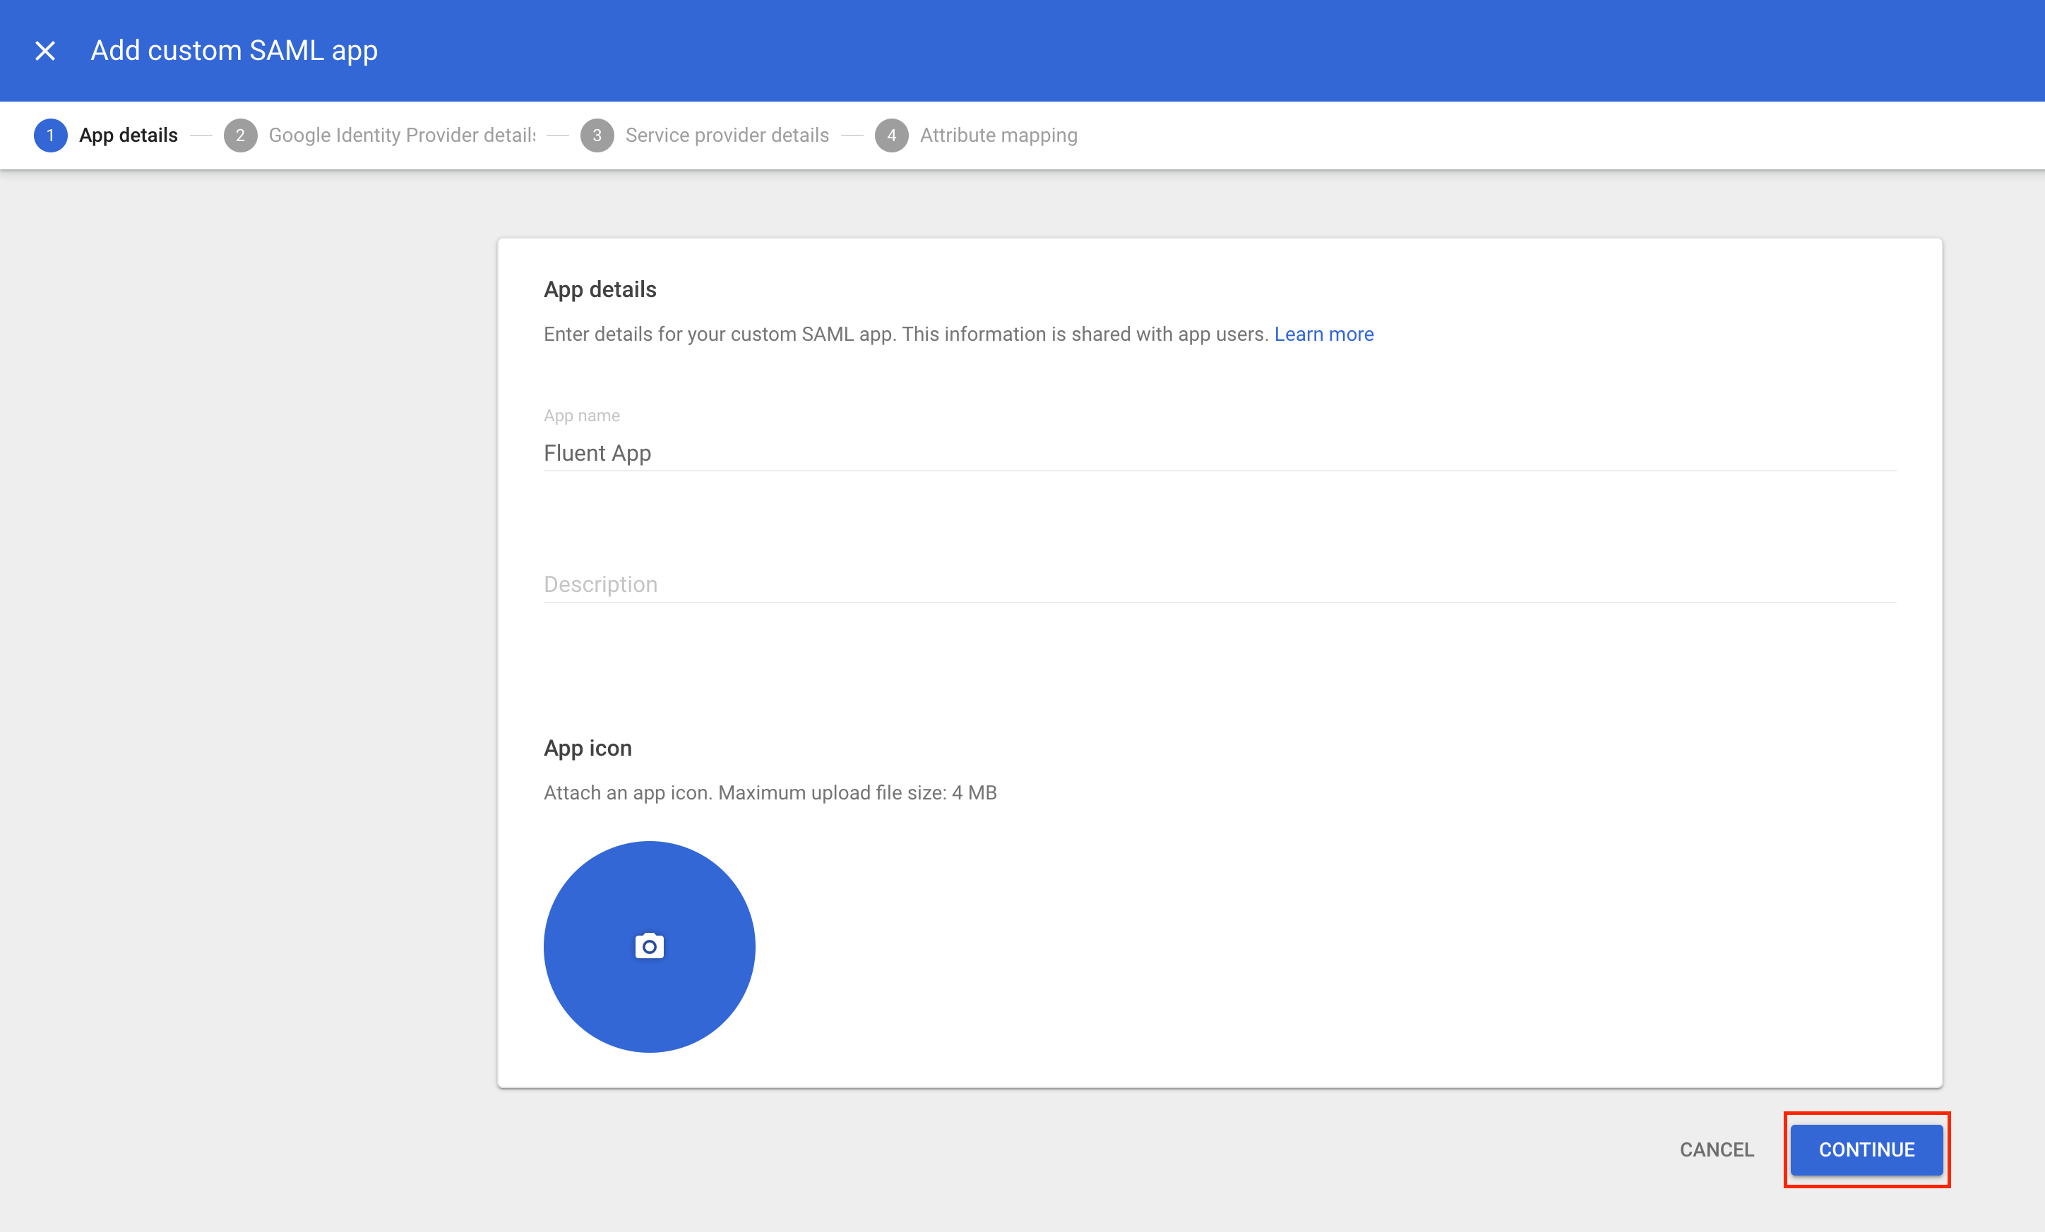Go to Google Identity Provider details step
The image size is (2045, 1232).
pyautogui.click(x=402, y=135)
